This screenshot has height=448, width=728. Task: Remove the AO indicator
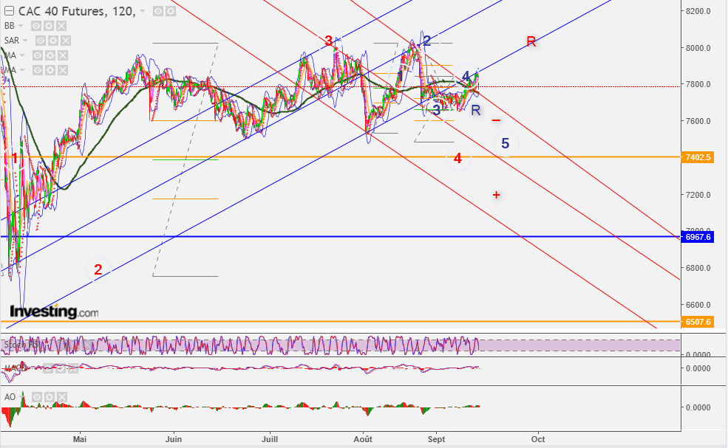pyautogui.click(x=62, y=397)
